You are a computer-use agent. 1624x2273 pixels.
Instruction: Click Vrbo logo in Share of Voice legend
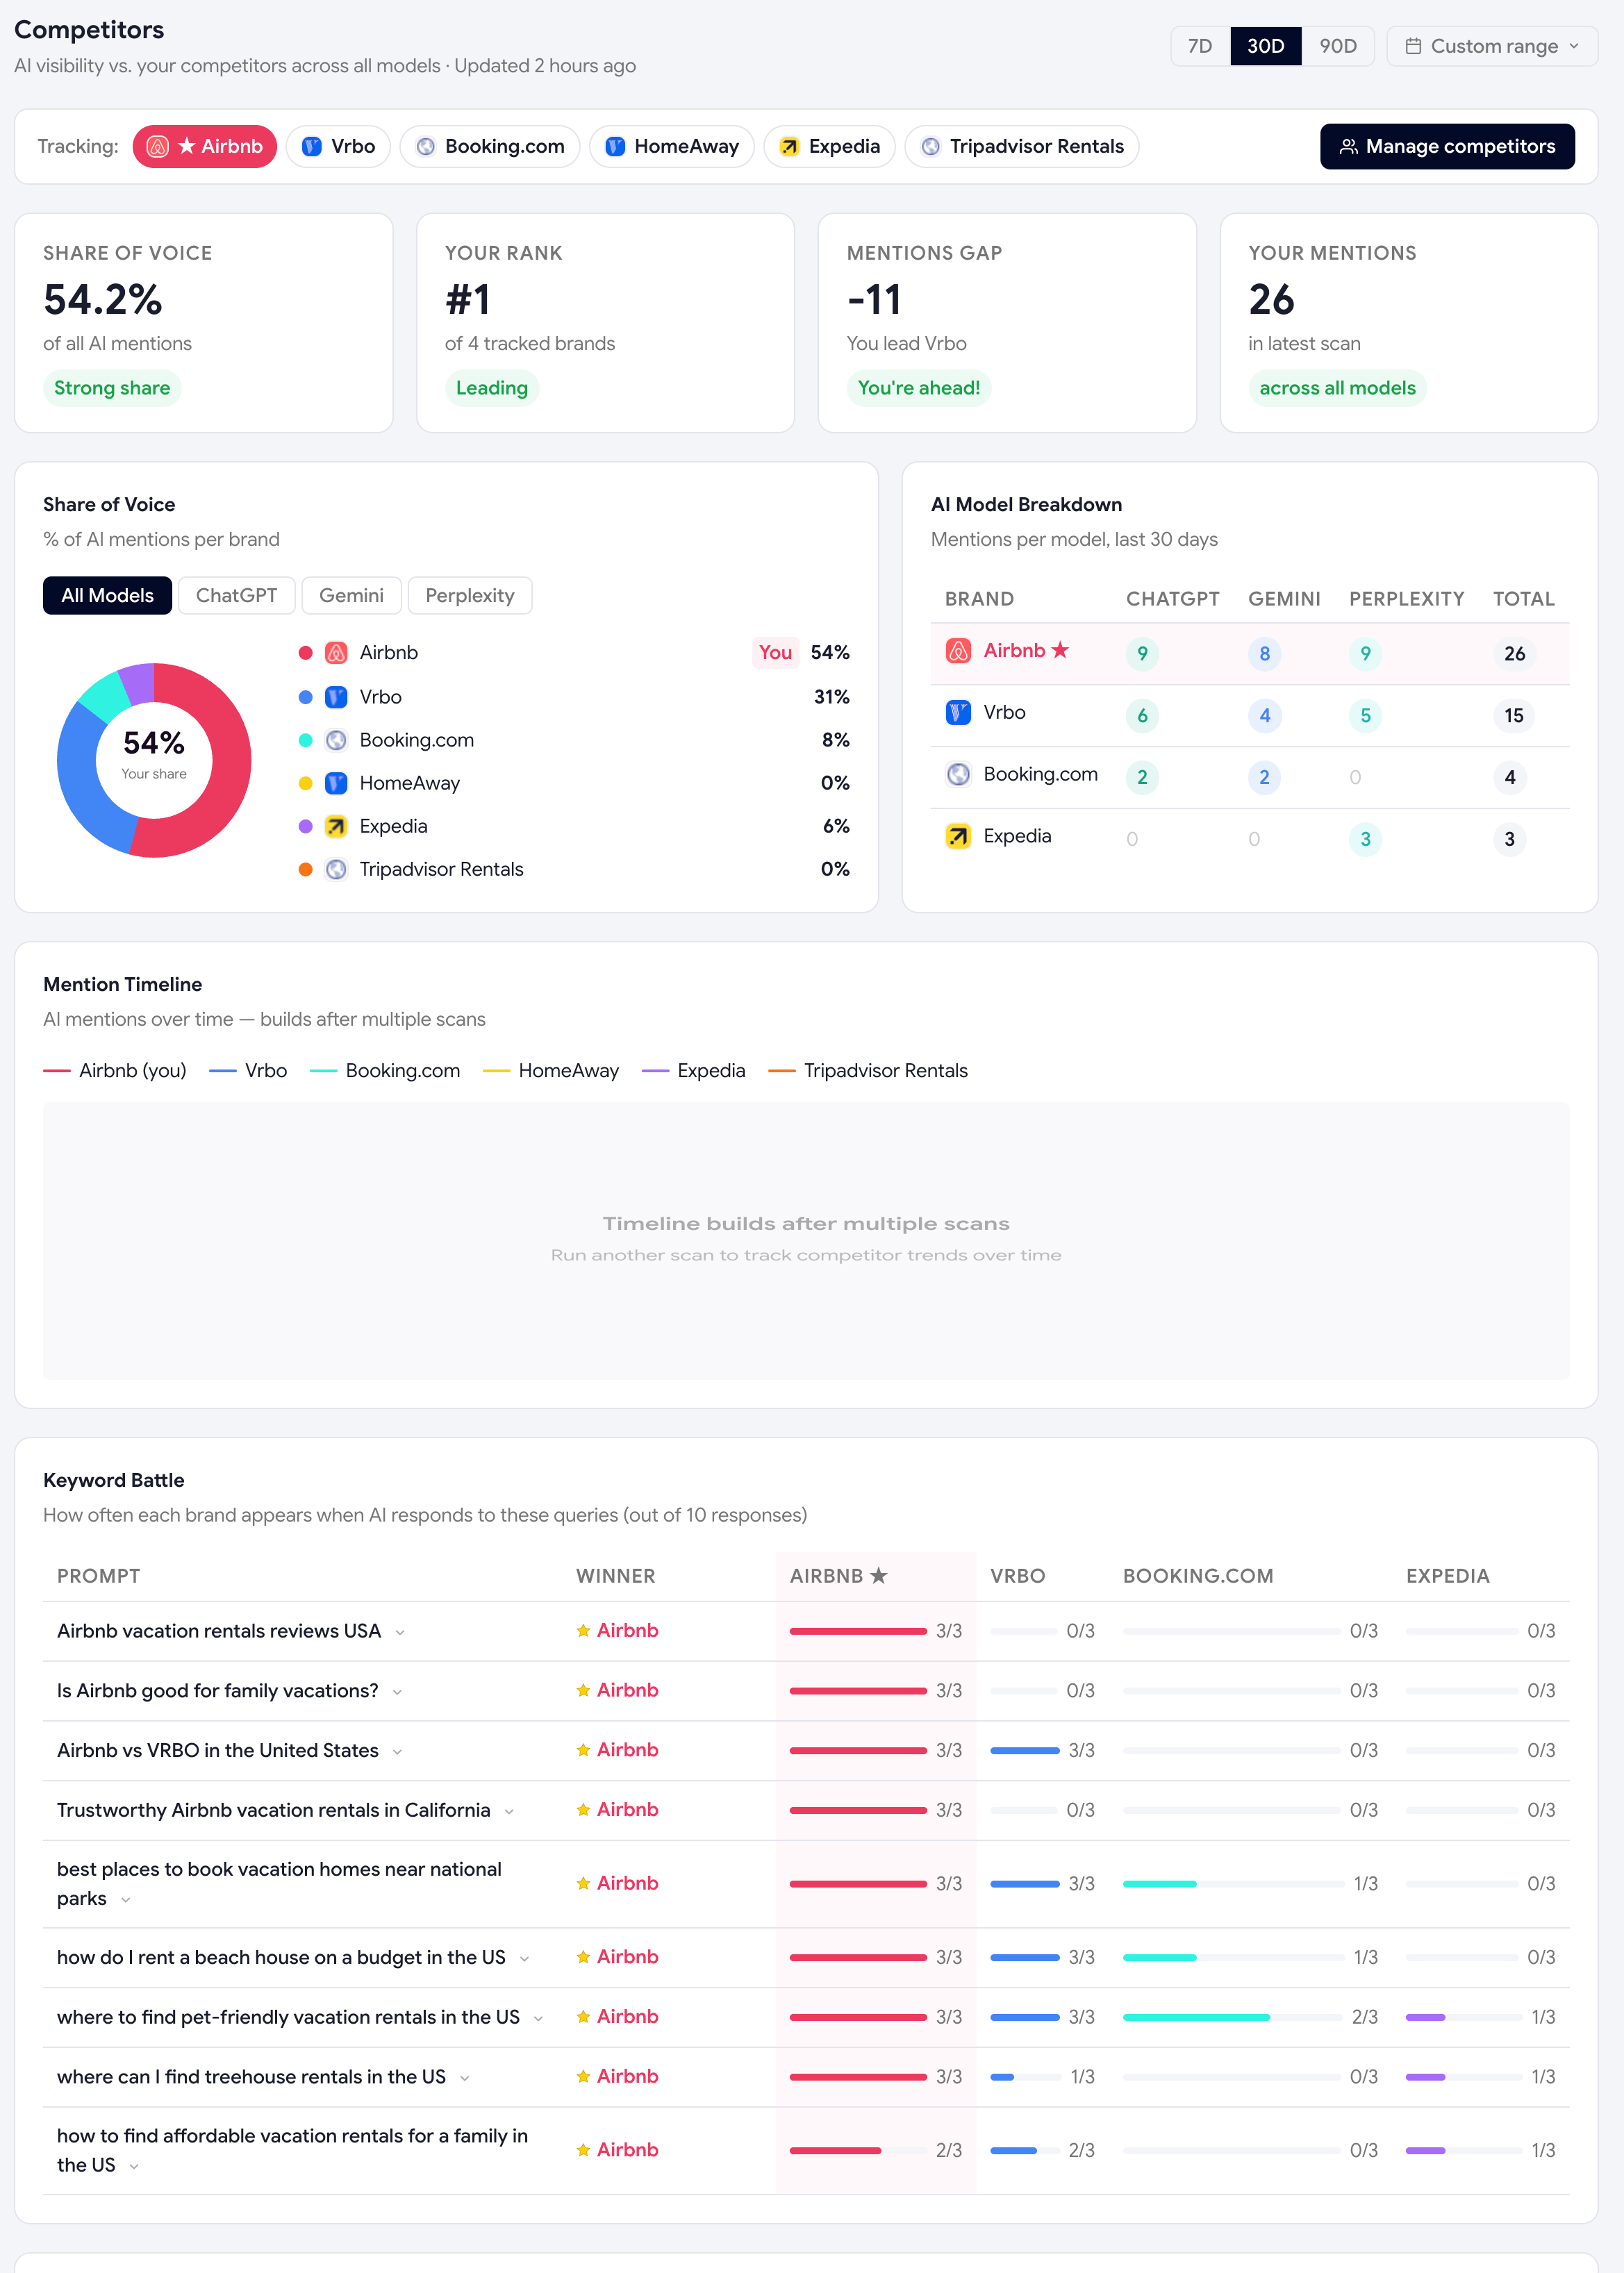(337, 697)
